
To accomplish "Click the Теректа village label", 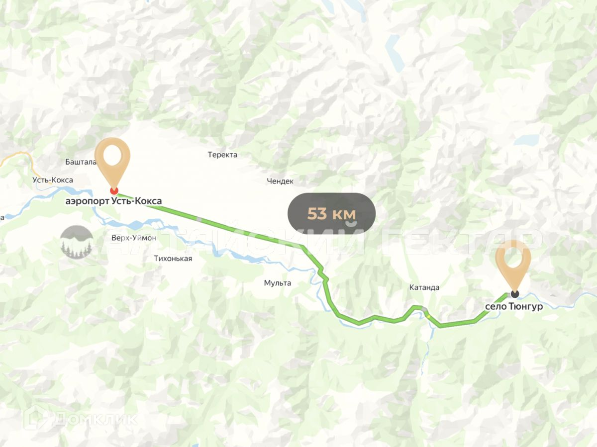I will tap(222, 155).
